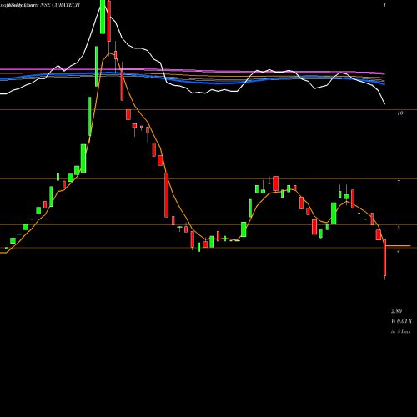Click the 2.80 value label

pyautogui.click(x=397, y=311)
